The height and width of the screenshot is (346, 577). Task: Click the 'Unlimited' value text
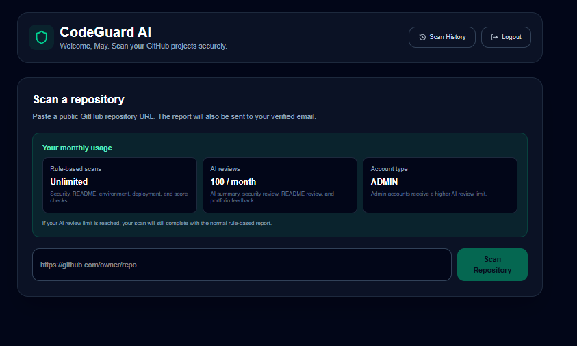point(69,182)
